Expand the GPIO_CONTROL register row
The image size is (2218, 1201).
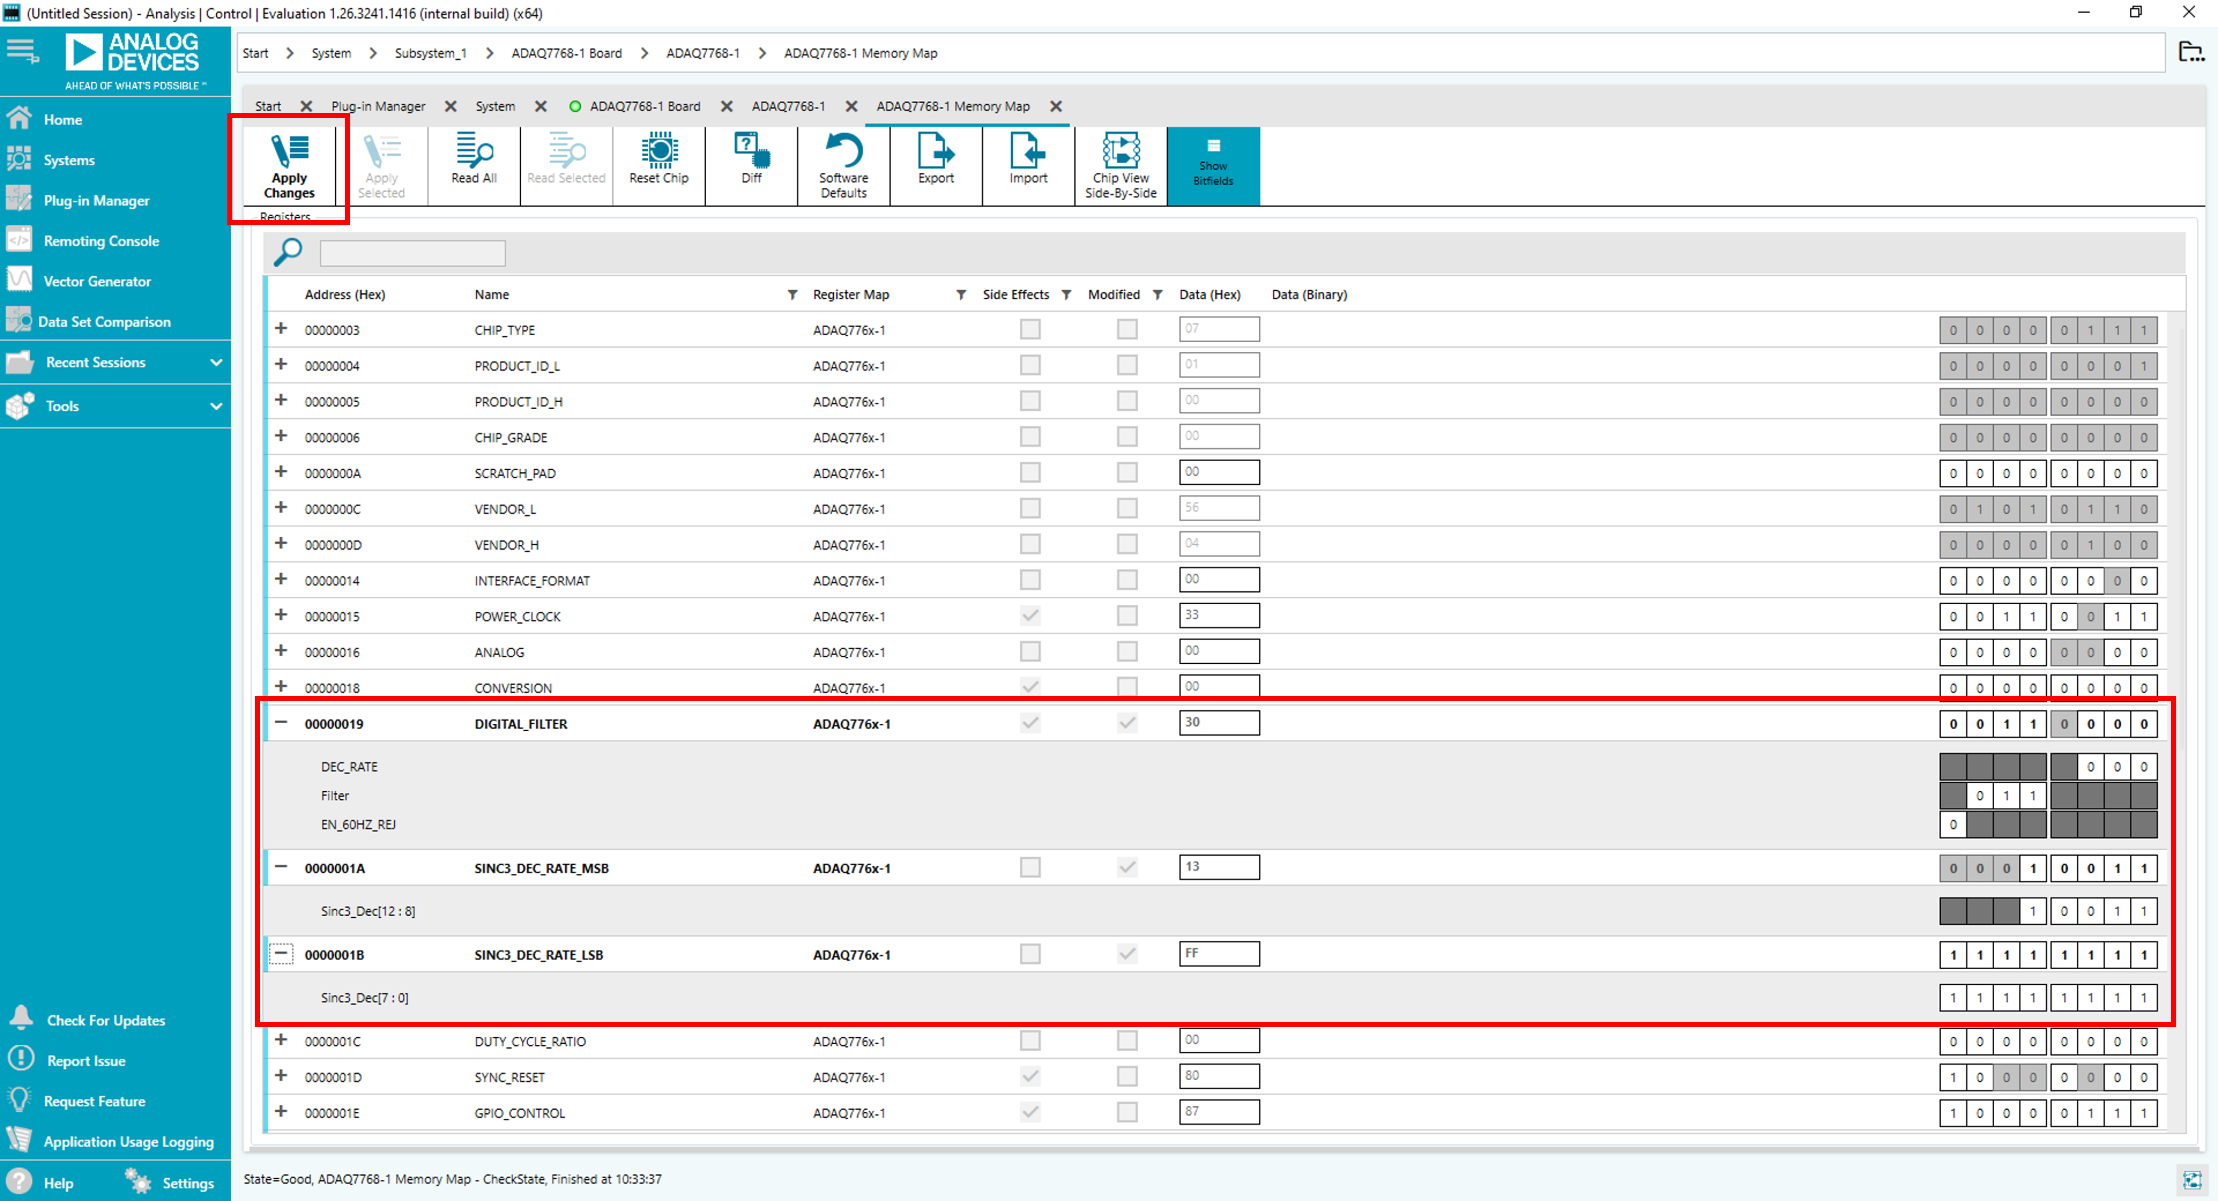point(281,1112)
